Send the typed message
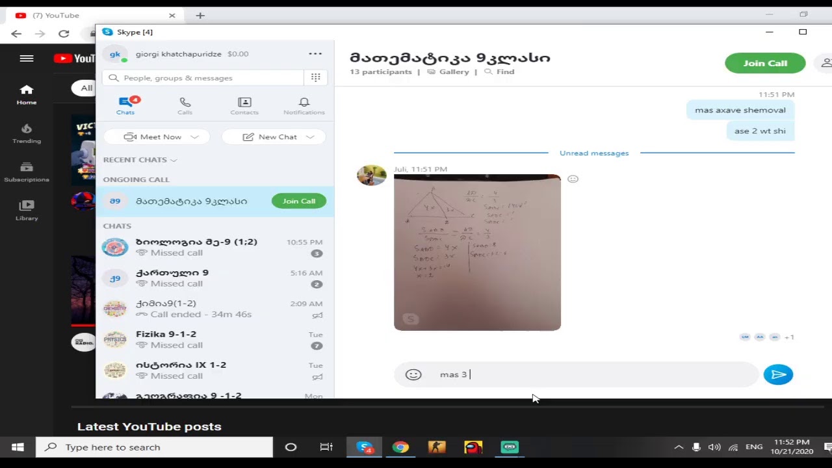 click(x=778, y=374)
